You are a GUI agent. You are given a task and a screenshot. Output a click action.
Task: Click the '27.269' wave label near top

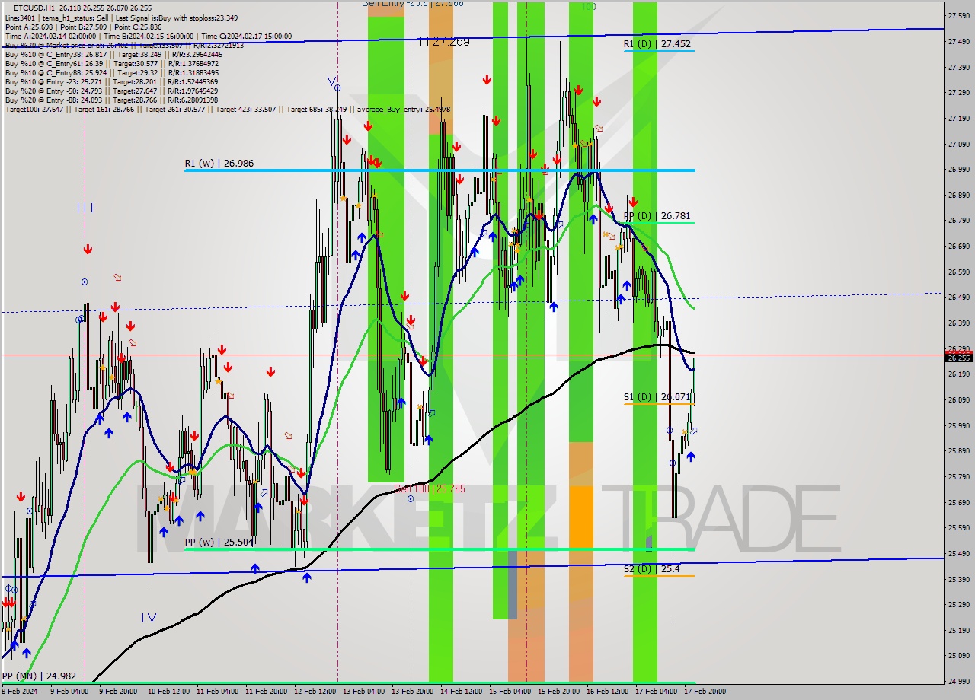[x=451, y=41]
